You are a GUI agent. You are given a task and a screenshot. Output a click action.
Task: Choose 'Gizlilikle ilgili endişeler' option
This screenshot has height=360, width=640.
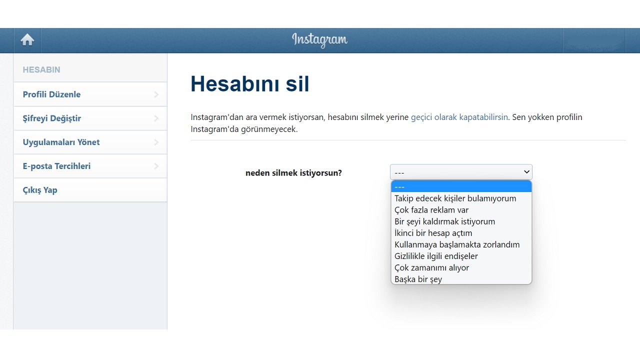pyautogui.click(x=461, y=256)
